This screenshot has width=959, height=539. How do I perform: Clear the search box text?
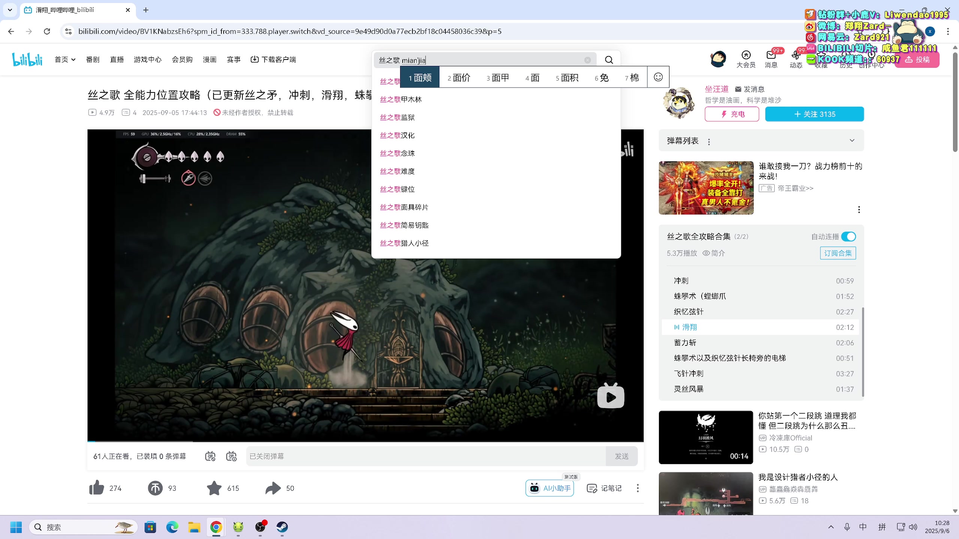[x=587, y=60]
